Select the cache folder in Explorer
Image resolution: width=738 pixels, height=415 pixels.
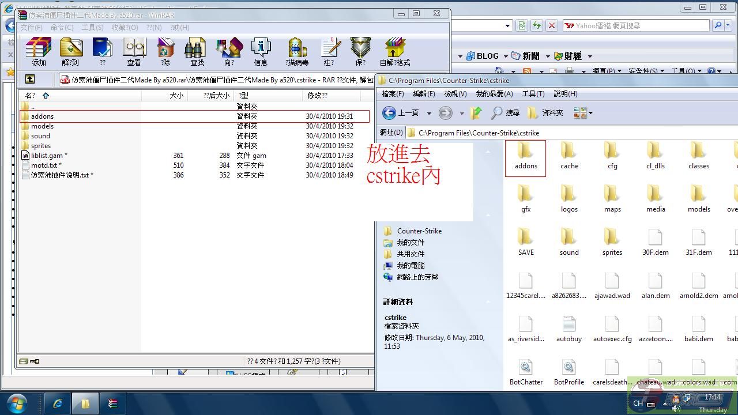pyautogui.click(x=569, y=156)
